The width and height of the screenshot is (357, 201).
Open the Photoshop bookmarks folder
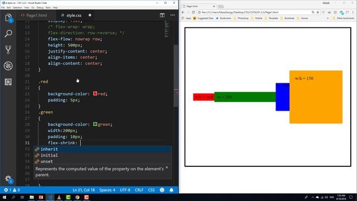(241, 18)
